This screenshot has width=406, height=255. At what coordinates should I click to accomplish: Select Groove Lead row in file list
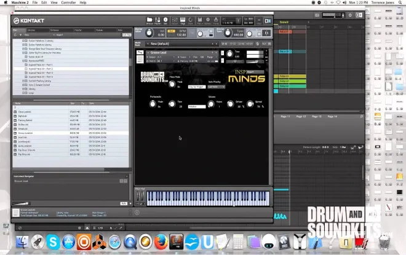point(71,133)
